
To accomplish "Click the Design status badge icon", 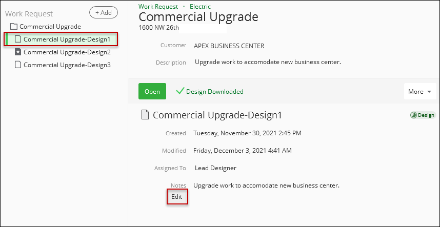I will click(413, 115).
